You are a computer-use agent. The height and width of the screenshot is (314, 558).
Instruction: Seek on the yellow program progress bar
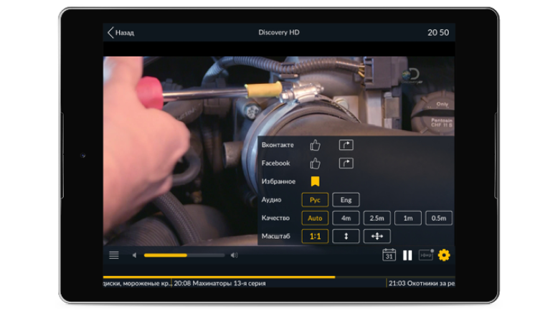[x=279, y=277]
